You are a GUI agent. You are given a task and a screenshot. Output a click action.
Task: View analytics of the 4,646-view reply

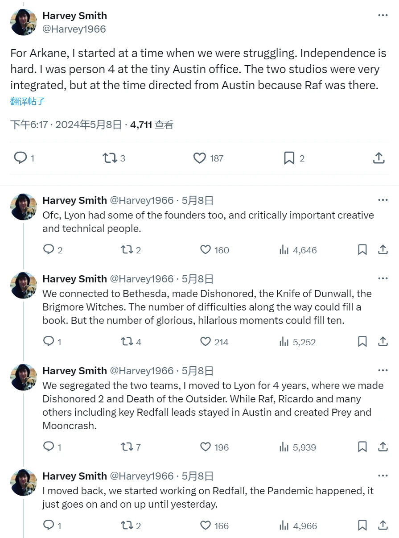284,250
